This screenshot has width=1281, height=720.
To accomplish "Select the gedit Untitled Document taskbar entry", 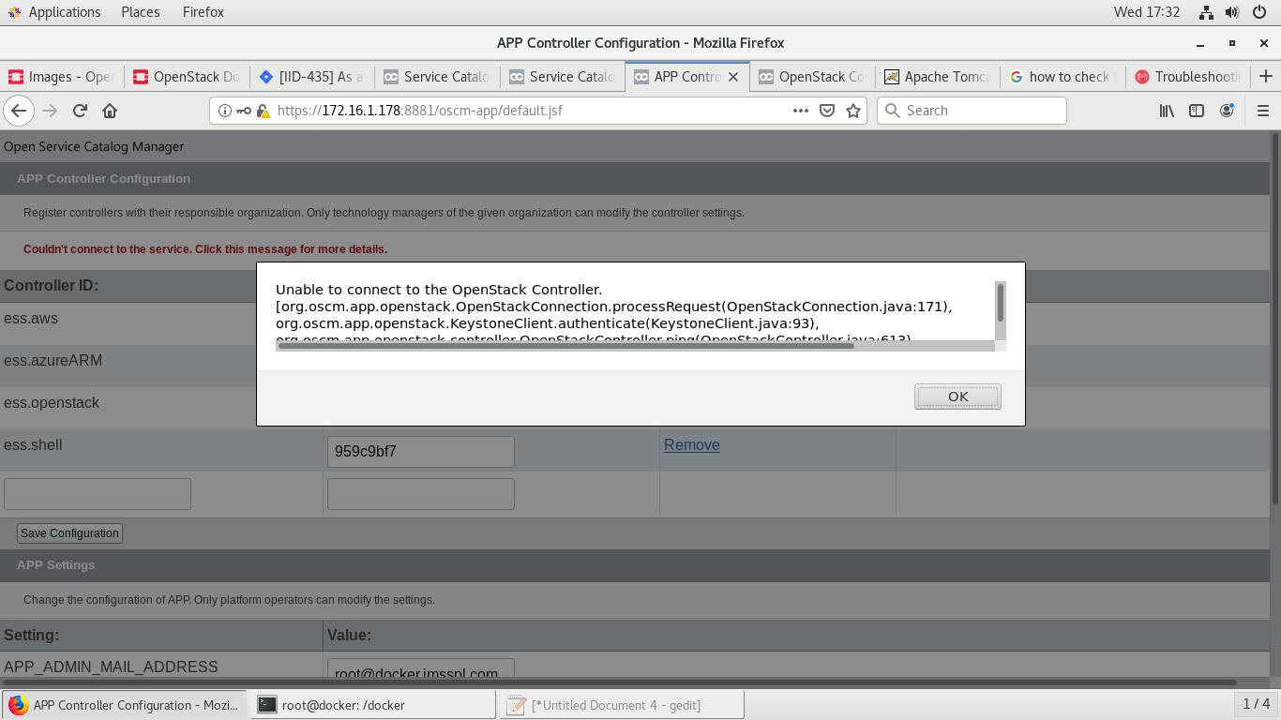I will click(622, 704).
